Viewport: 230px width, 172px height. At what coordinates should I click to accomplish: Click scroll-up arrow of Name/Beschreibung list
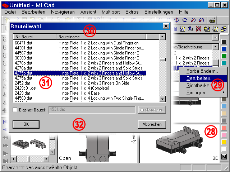[215, 47]
